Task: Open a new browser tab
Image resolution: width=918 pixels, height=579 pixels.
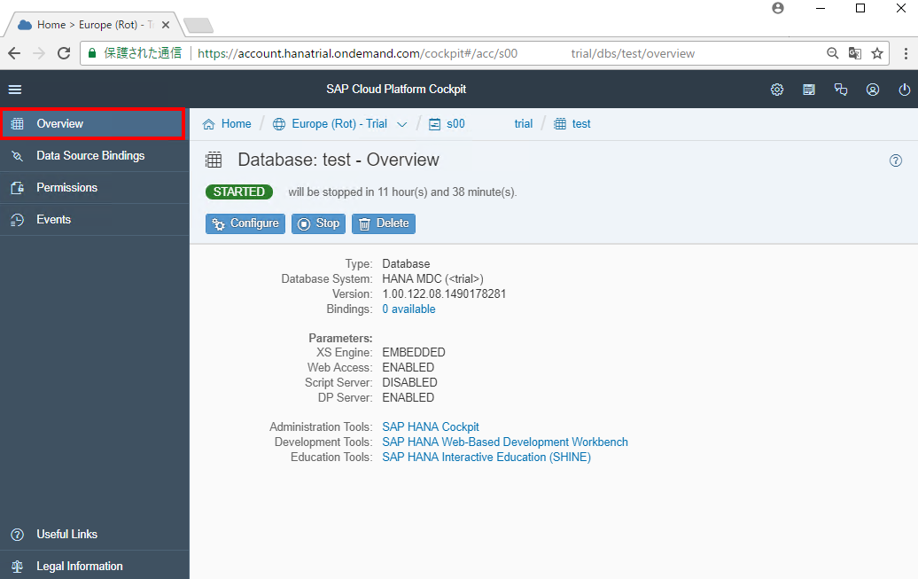Action: point(198,25)
